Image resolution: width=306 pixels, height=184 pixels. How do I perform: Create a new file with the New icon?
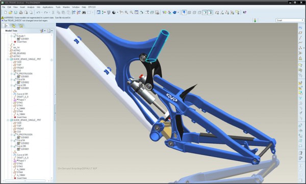point(6,12)
